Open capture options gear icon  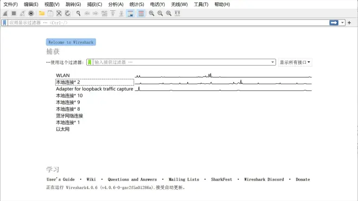(x=31, y=14)
